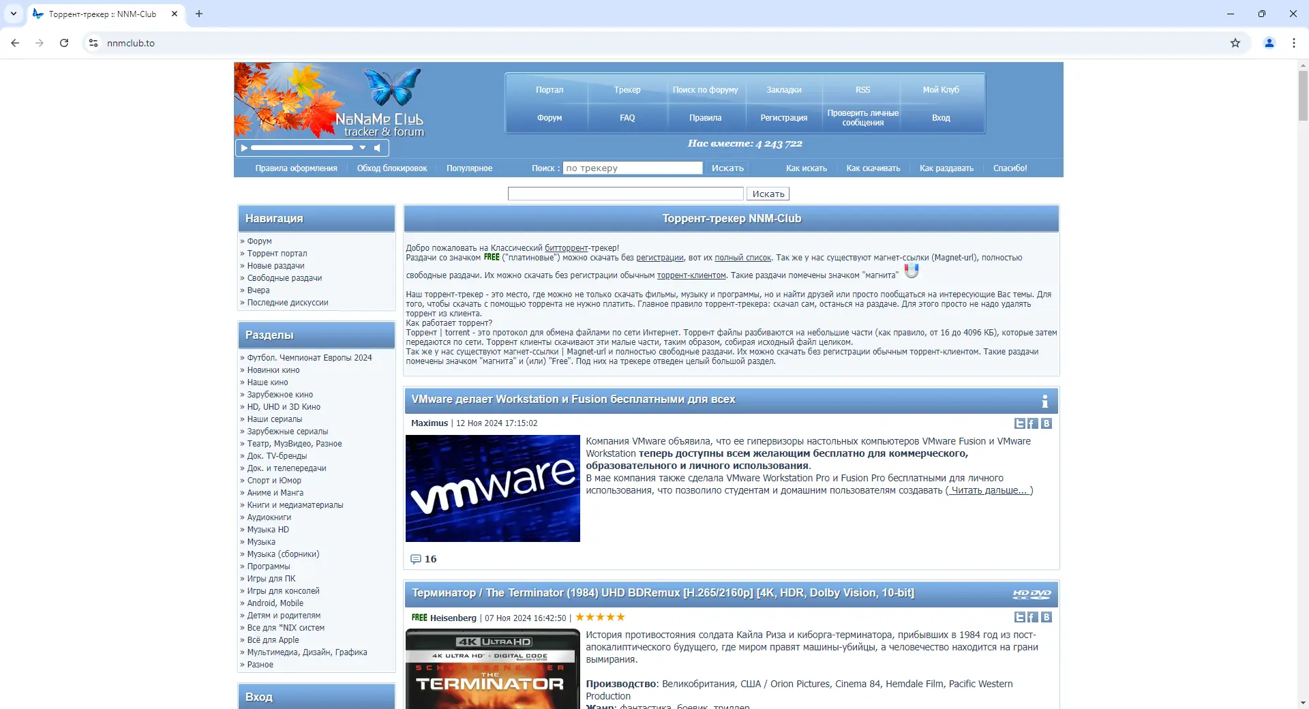Open the Terminator cover thumbnail
Screen dimensions: 1309x709
(x=493, y=669)
